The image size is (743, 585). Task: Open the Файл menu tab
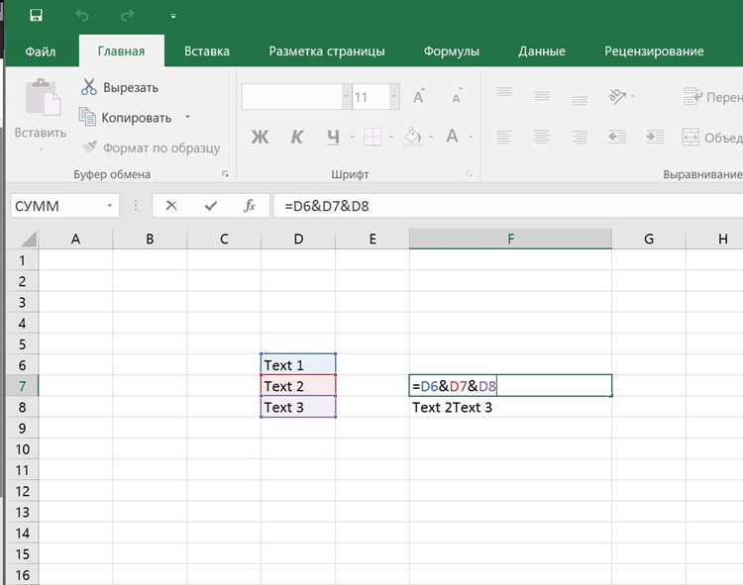tap(41, 51)
